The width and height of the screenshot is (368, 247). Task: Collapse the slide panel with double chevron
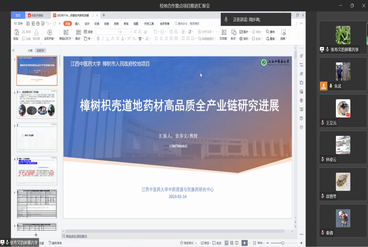13,50
